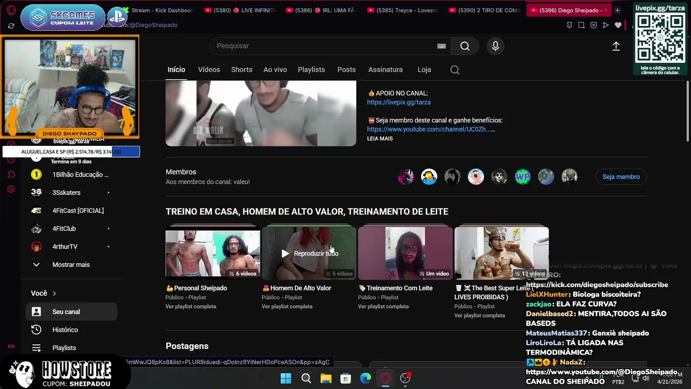Open the on-screen keyboard icon in search box

[442, 46]
